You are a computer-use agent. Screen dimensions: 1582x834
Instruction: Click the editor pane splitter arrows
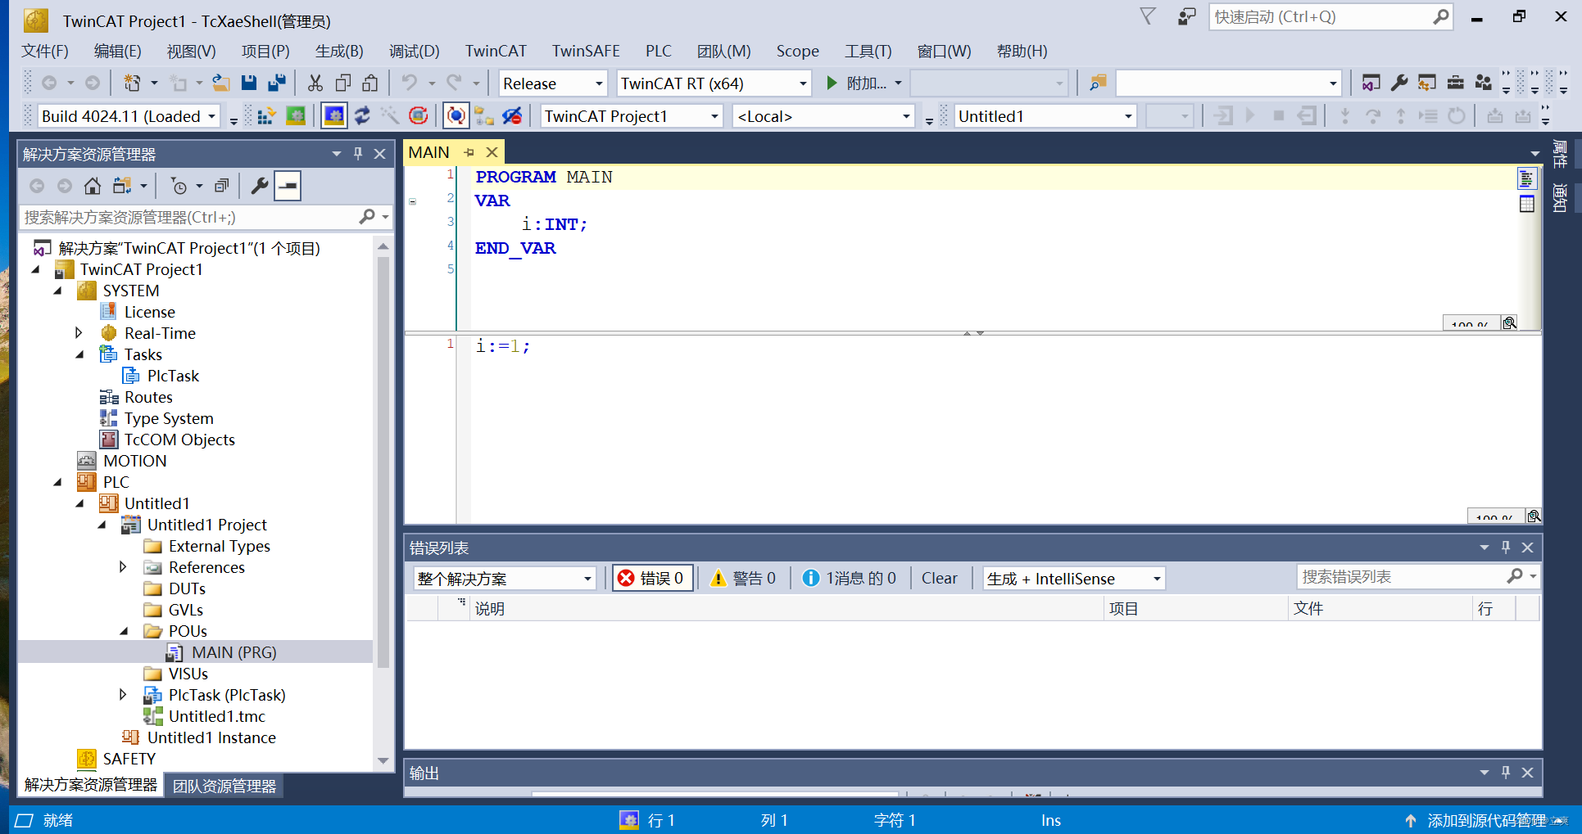[x=973, y=333]
